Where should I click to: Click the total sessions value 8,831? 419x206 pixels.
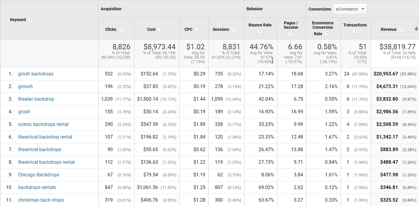231,47
